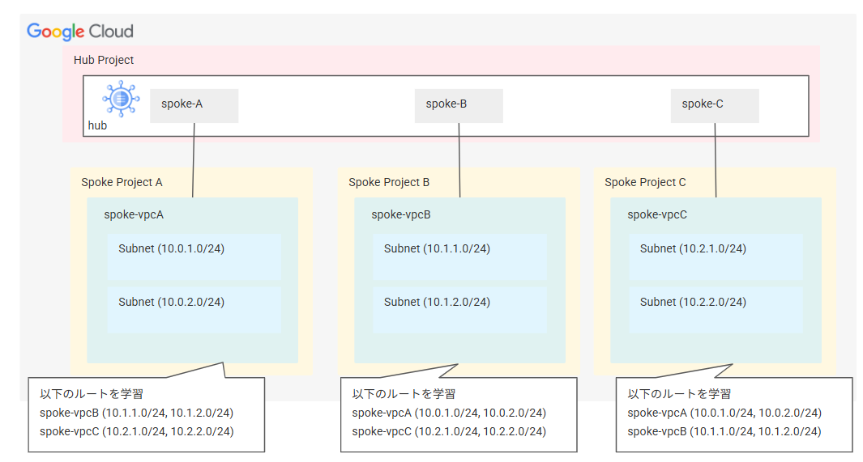Click the Subnet 10.2.2.0/24 box

tap(716, 310)
